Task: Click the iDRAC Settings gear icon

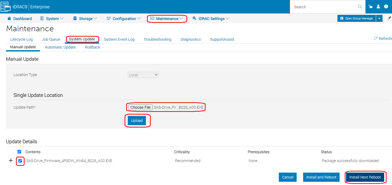Action: coord(194,18)
